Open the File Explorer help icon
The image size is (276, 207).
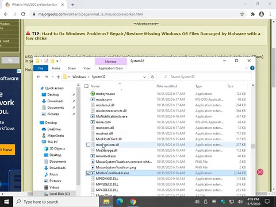click(x=252, y=68)
